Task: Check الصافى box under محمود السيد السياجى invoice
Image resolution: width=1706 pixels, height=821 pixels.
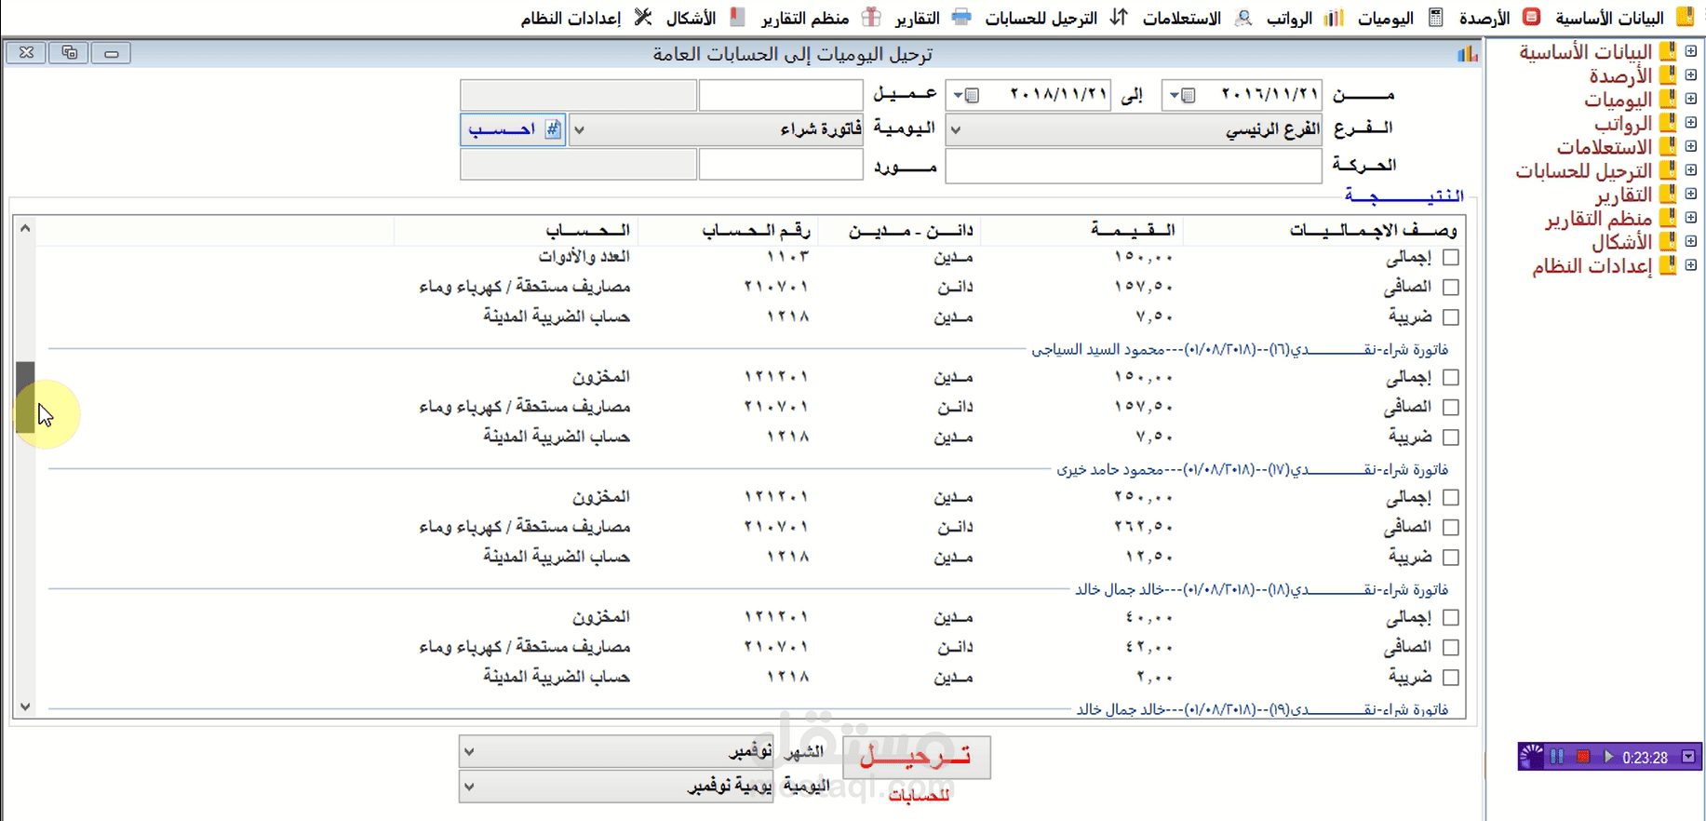Action: (1450, 407)
